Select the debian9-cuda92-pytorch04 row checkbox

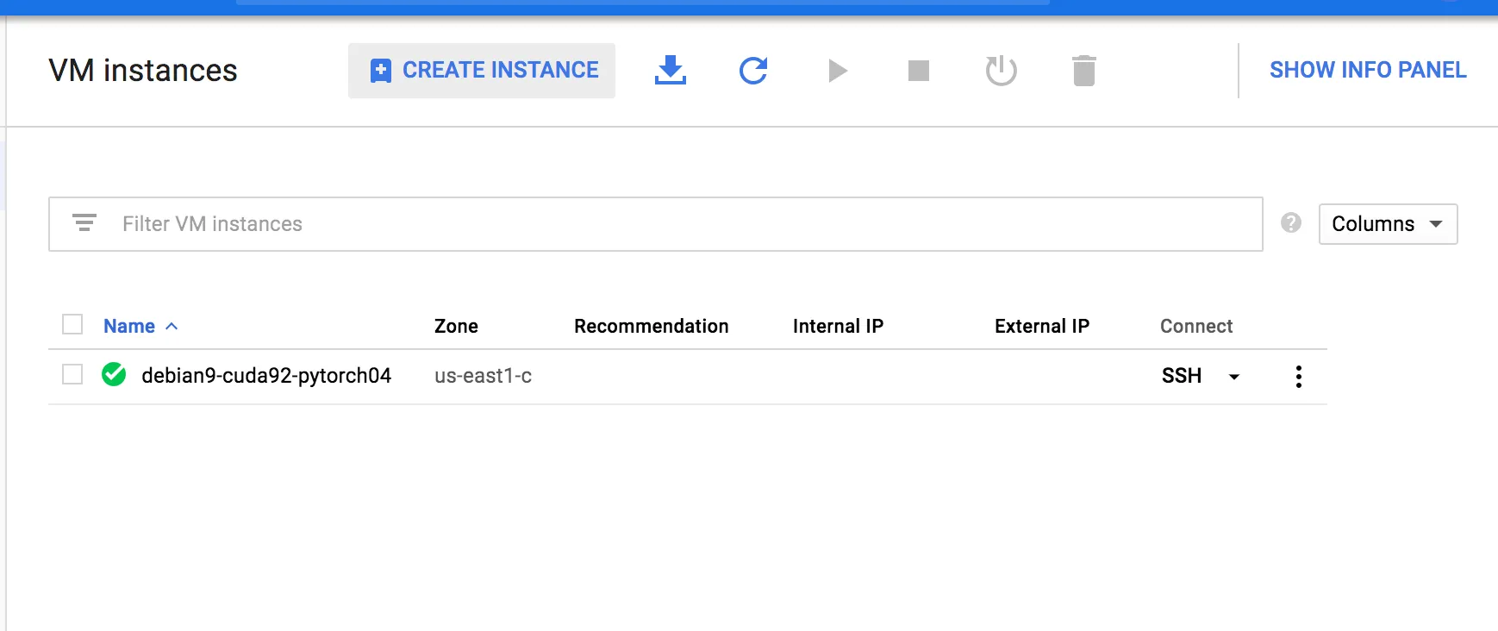click(72, 374)
